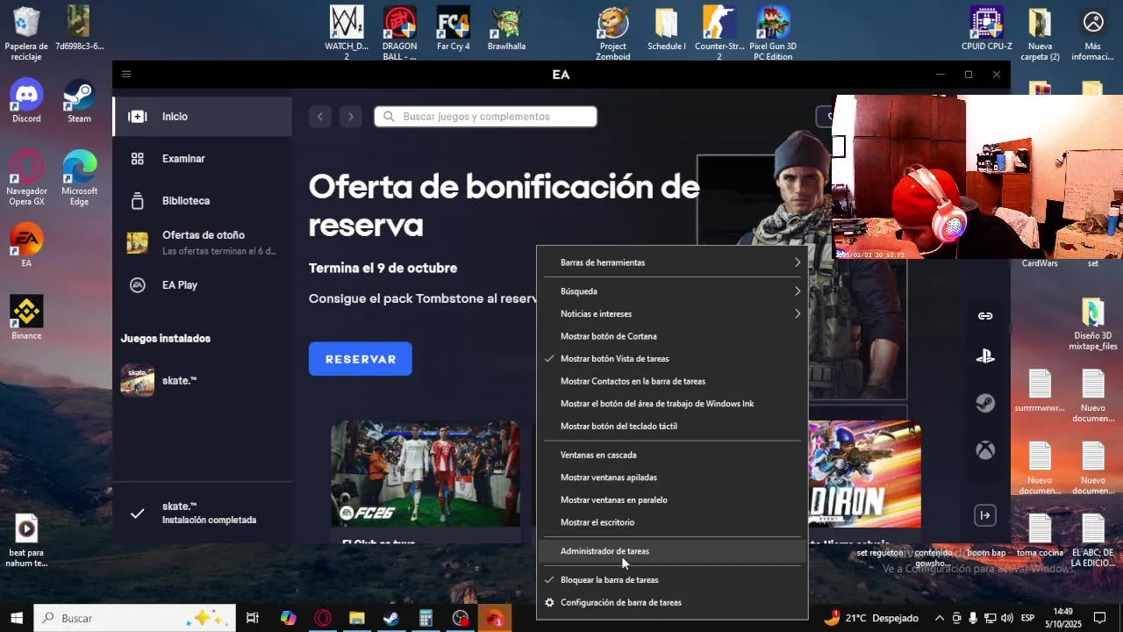Navigate forward with the EA forward arrow
The height and width of the screenshot is (632, 1123).
[x=351, y=117]
